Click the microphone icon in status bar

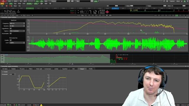(x=14, y=105)
